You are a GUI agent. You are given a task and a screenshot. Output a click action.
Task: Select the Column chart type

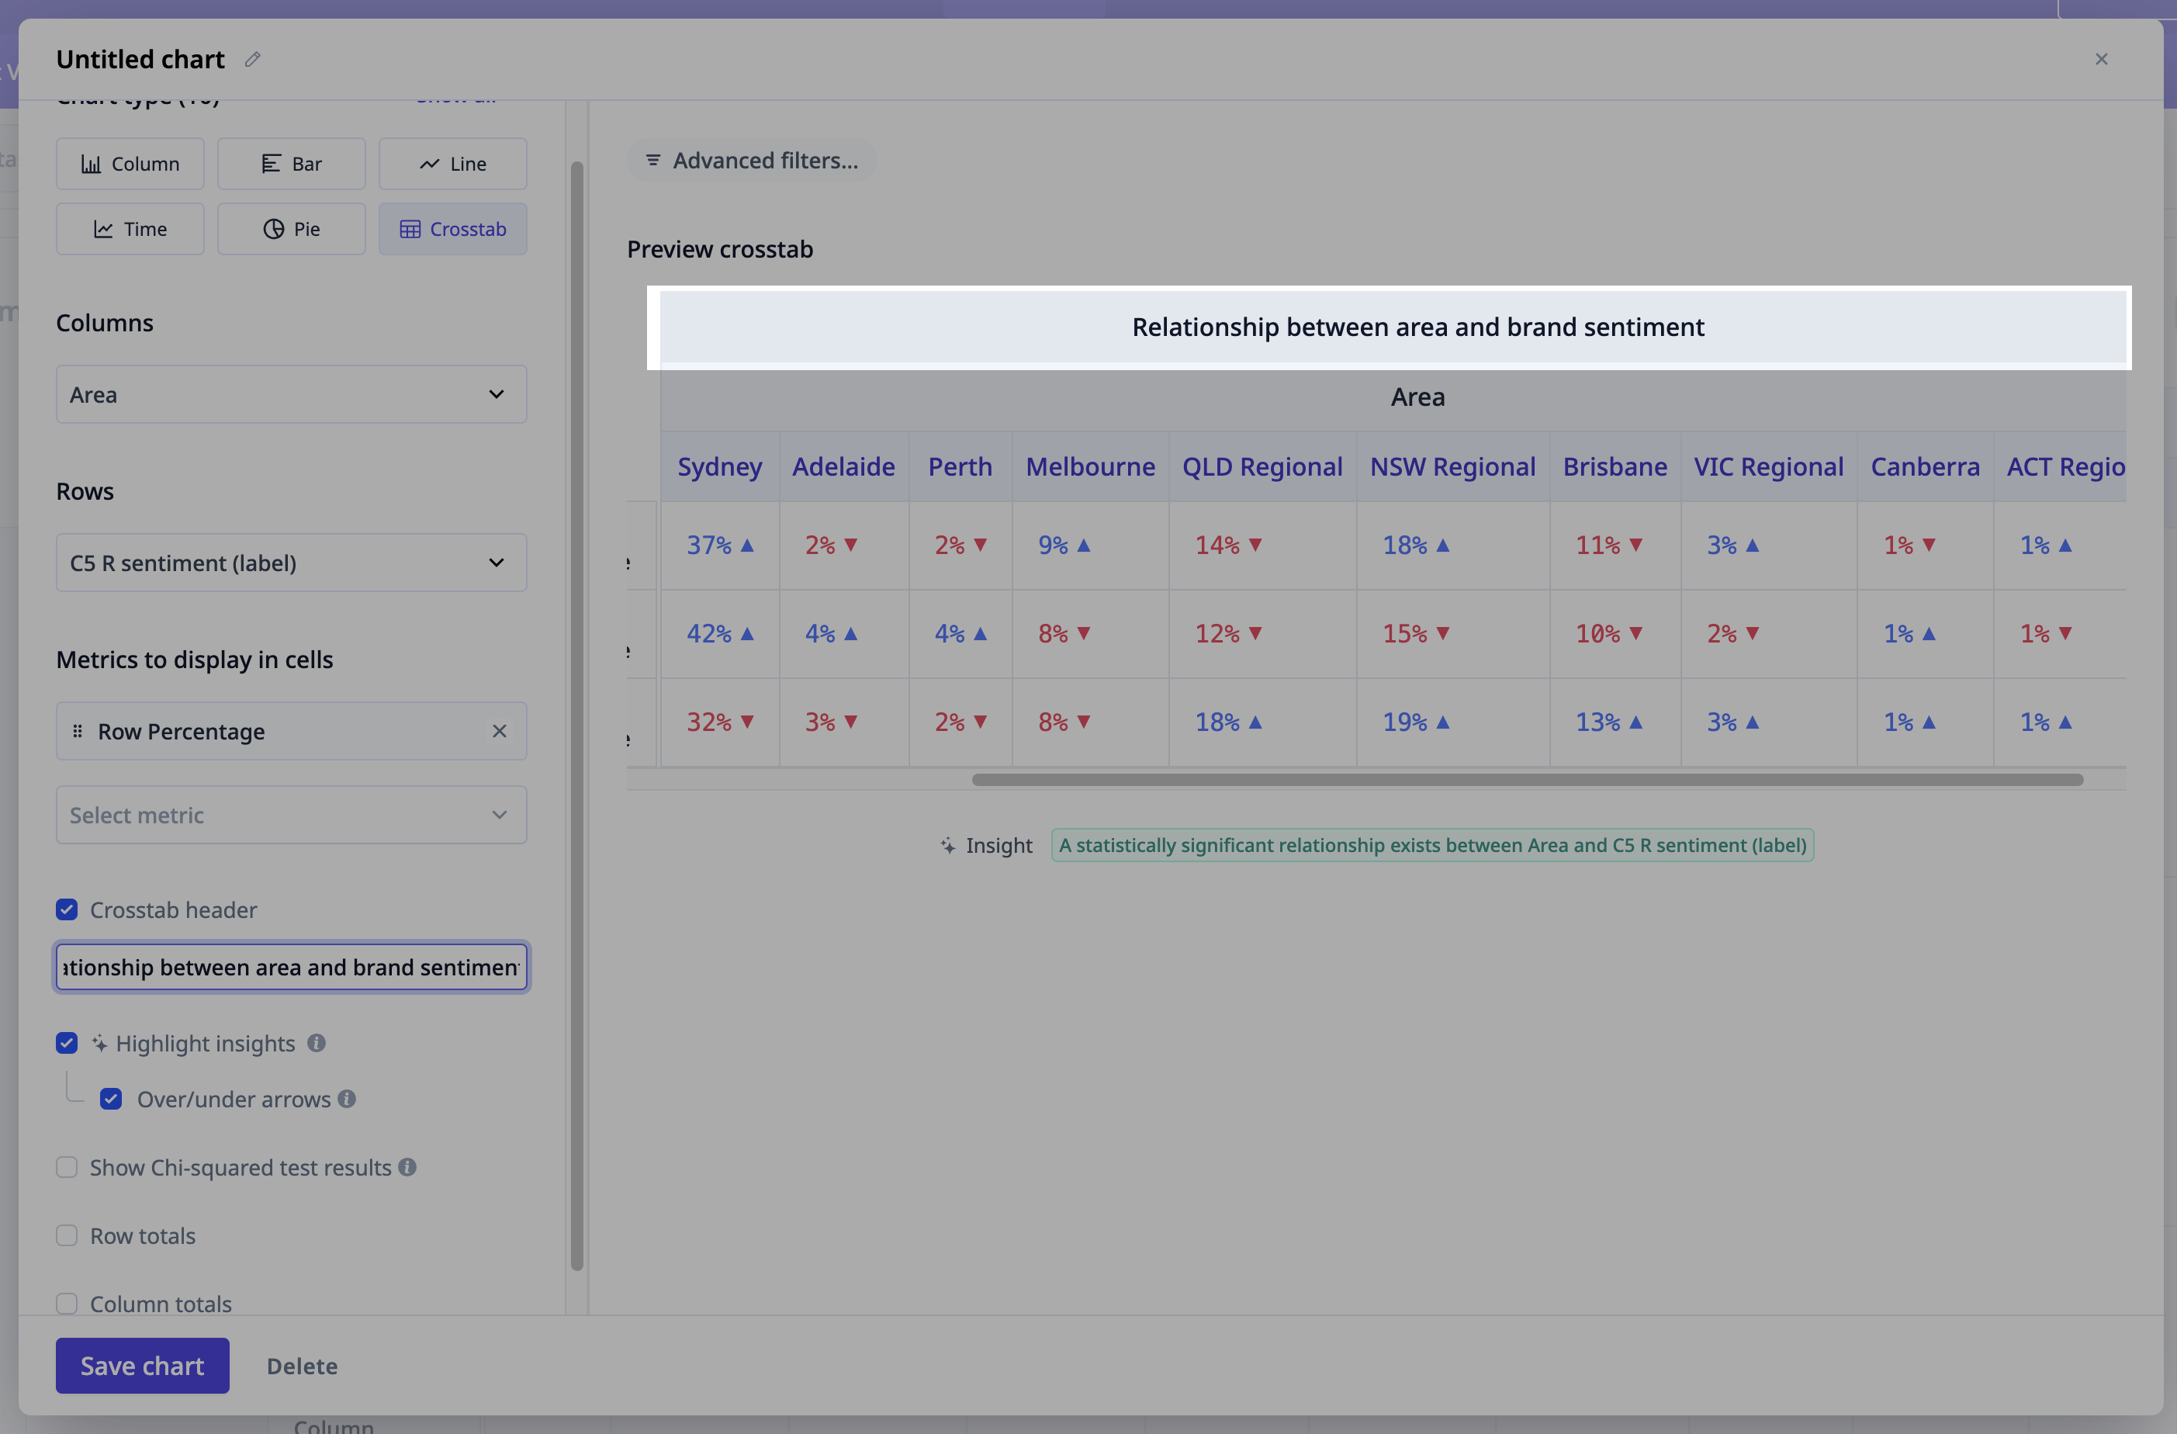(x=130, y=164)
